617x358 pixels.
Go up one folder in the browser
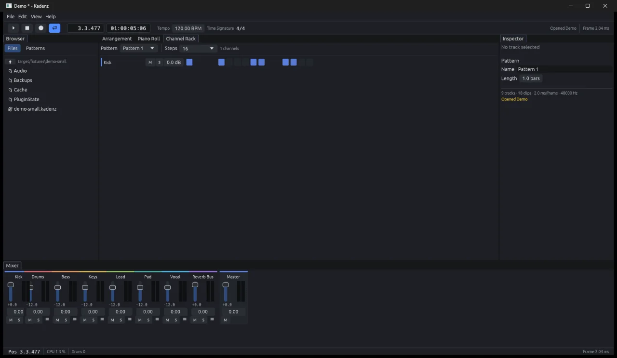10,62
